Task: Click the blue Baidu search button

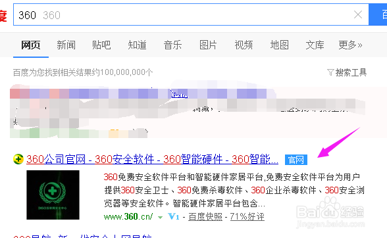Action: click(x=378, y=14)
